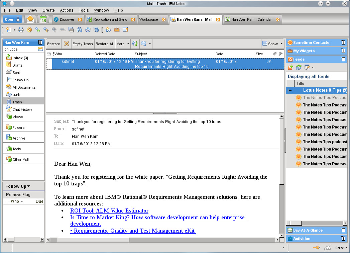The width and height of the screenshot is (350, 253).
Task: Expand the Archive section
Action: coord(19,138)
